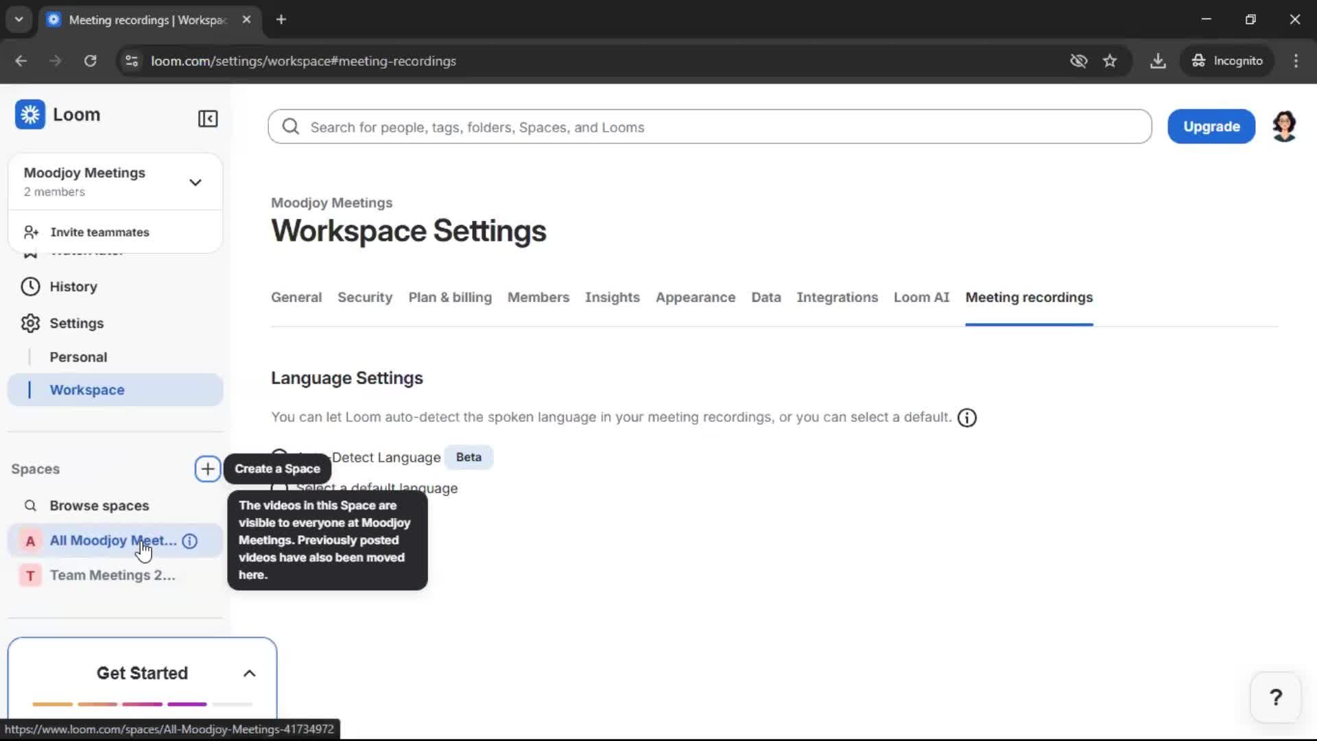The image size is (1317, 741).
Task: Click the Settings gear icon
Action: click(x=30, y=323)
